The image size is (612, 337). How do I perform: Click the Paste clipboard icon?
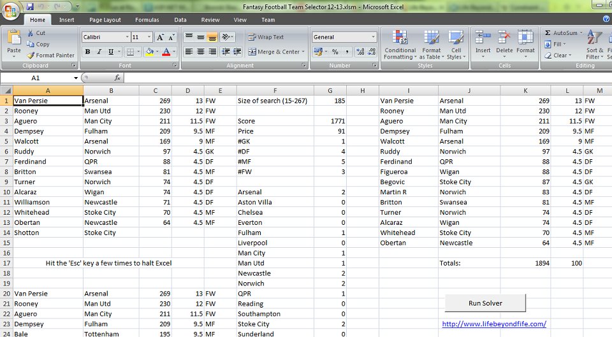pyautogui.click(x=14, y=38)
